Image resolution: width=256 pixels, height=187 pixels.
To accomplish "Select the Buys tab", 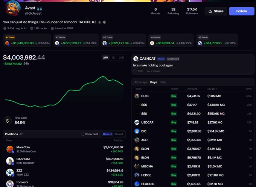I will click(x=154, y=82).
